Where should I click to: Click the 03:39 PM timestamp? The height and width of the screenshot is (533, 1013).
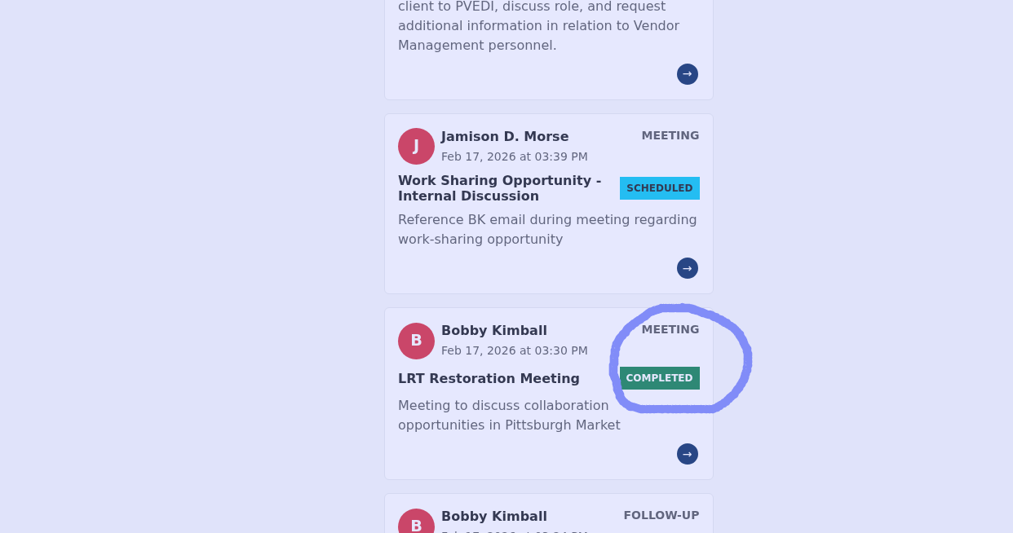(514, 156)
